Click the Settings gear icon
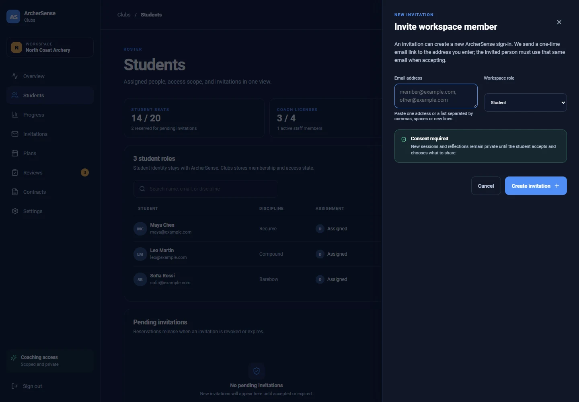This screenshot has width=579, height=402. (15, 211)
